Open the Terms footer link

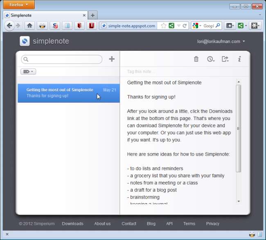click(189, 224)
